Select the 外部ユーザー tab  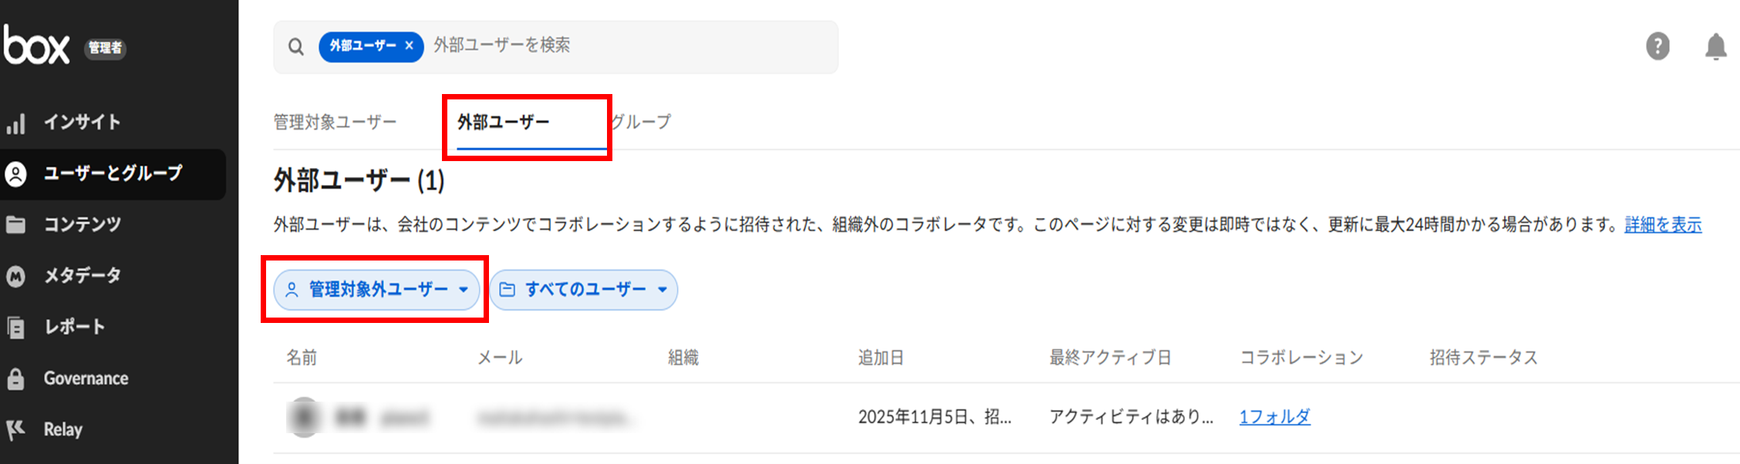pyautogui.click(x=503, y=122)
